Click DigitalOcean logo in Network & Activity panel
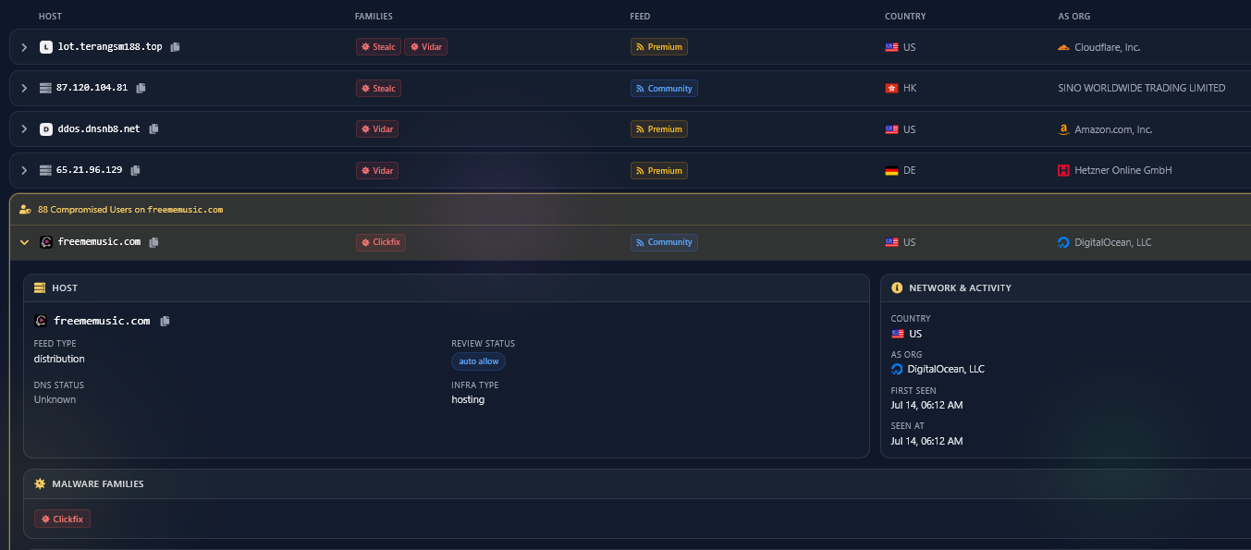Image resolution: width=1251 pixels, height=550 pixels. click(897, 369)
